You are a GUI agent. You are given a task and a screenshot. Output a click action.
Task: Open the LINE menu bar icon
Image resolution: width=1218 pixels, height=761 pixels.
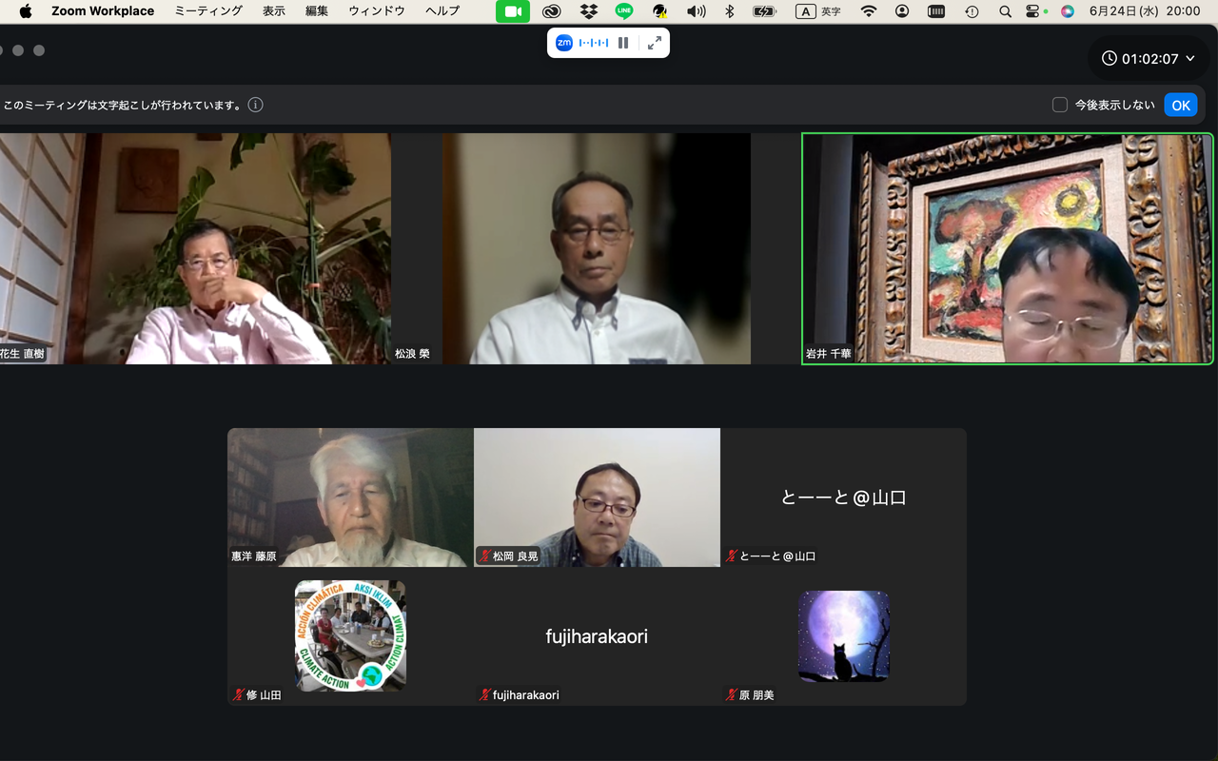tap(624, 11)
